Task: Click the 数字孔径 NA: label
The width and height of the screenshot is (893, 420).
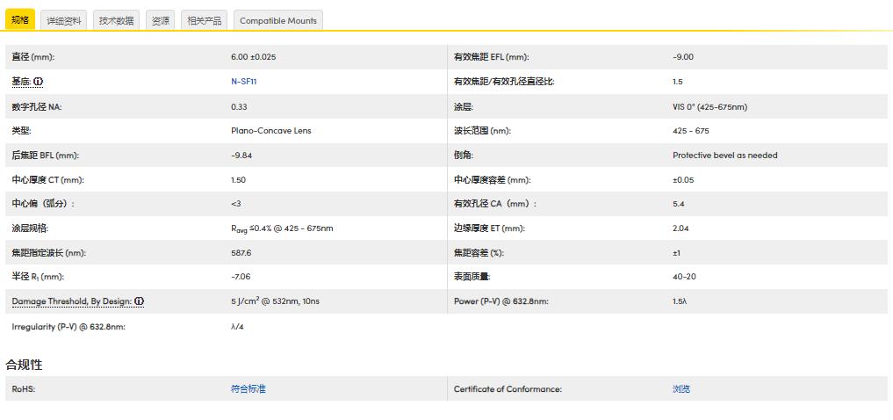Action: coord(37,106)
